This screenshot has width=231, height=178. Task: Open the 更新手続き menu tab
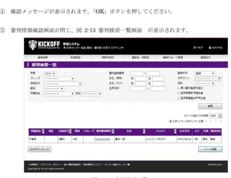click(x=108, y=58)
